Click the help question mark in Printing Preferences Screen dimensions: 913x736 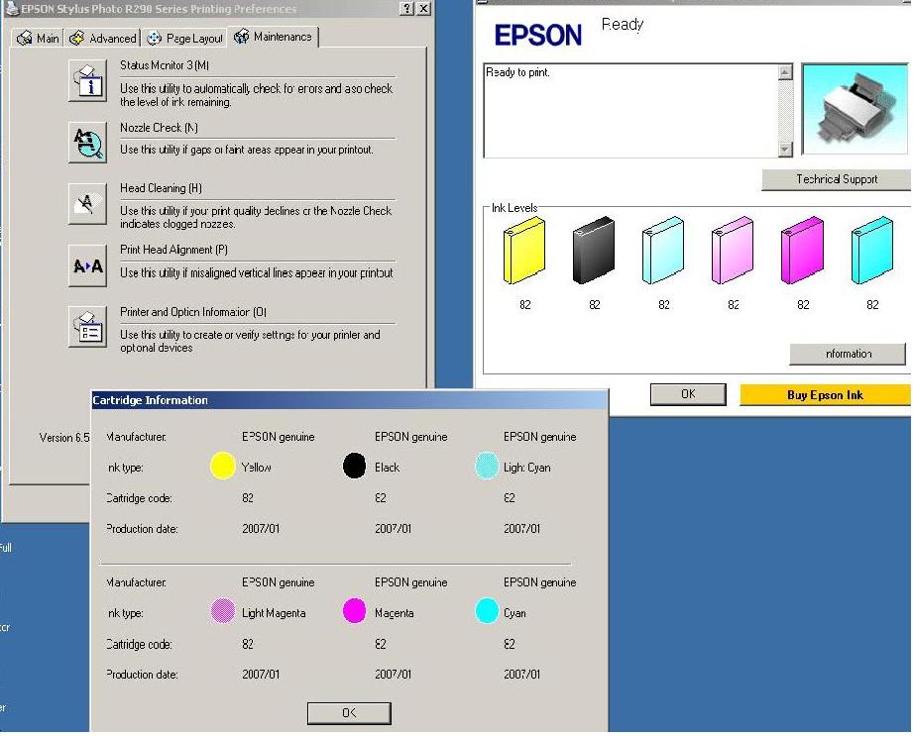click(x=407, y=8)
